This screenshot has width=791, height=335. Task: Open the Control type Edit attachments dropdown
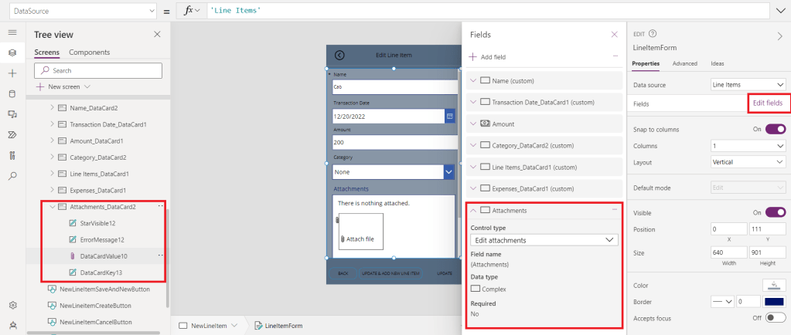coord(543,240)
